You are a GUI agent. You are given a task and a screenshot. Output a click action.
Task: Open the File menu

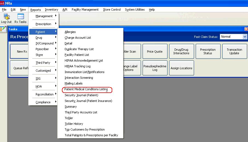(x=4, y=10)
